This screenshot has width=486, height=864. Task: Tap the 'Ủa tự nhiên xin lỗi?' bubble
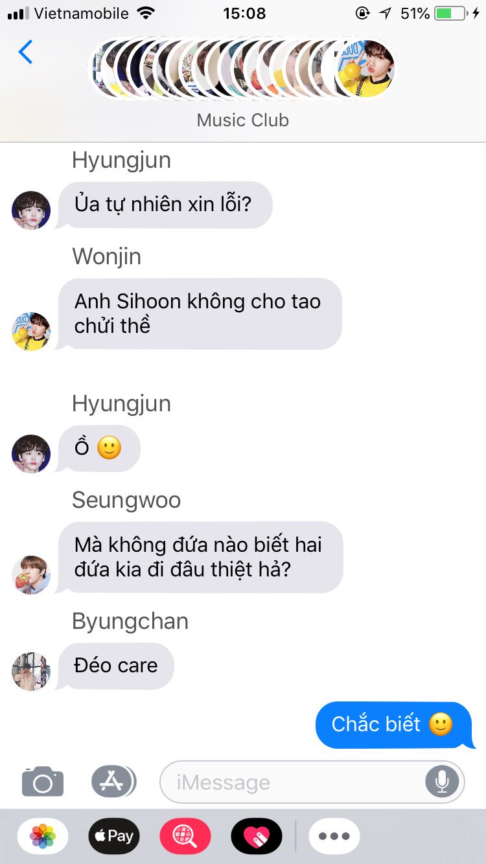(163, 205)
